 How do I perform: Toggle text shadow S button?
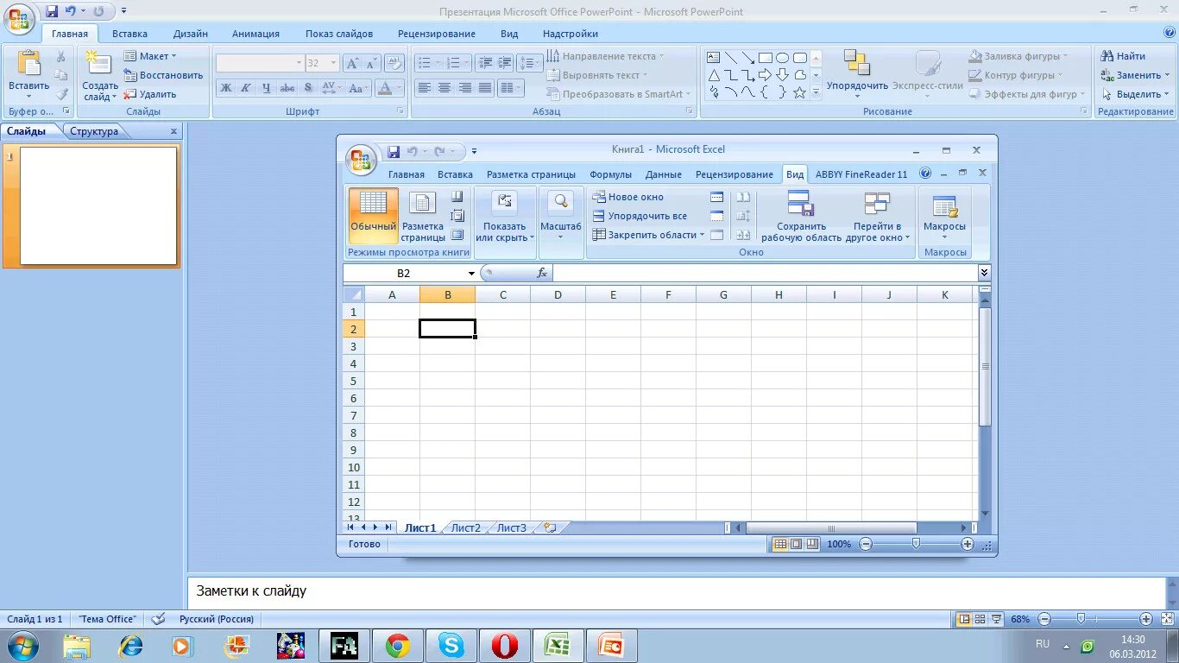[x=308, y=88]
